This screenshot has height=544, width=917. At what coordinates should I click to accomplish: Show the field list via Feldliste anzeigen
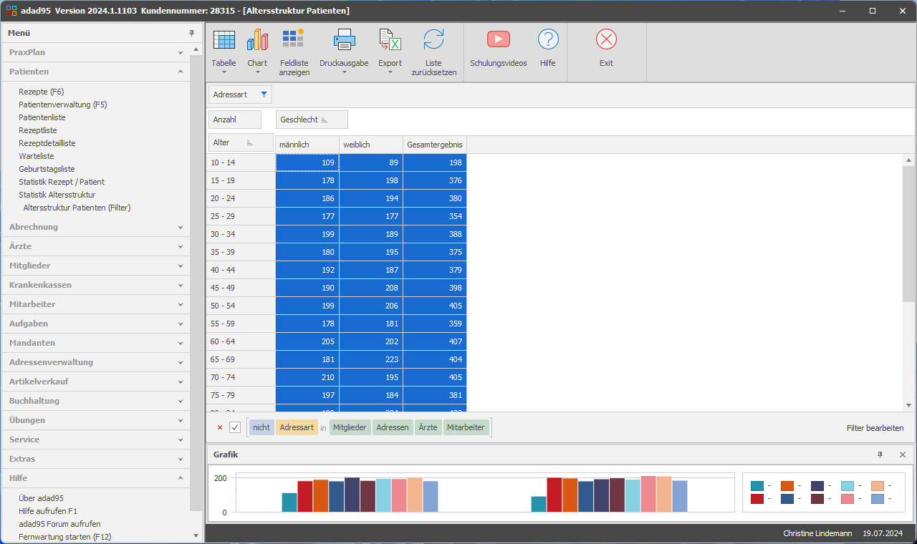click(x=294, y=41)
